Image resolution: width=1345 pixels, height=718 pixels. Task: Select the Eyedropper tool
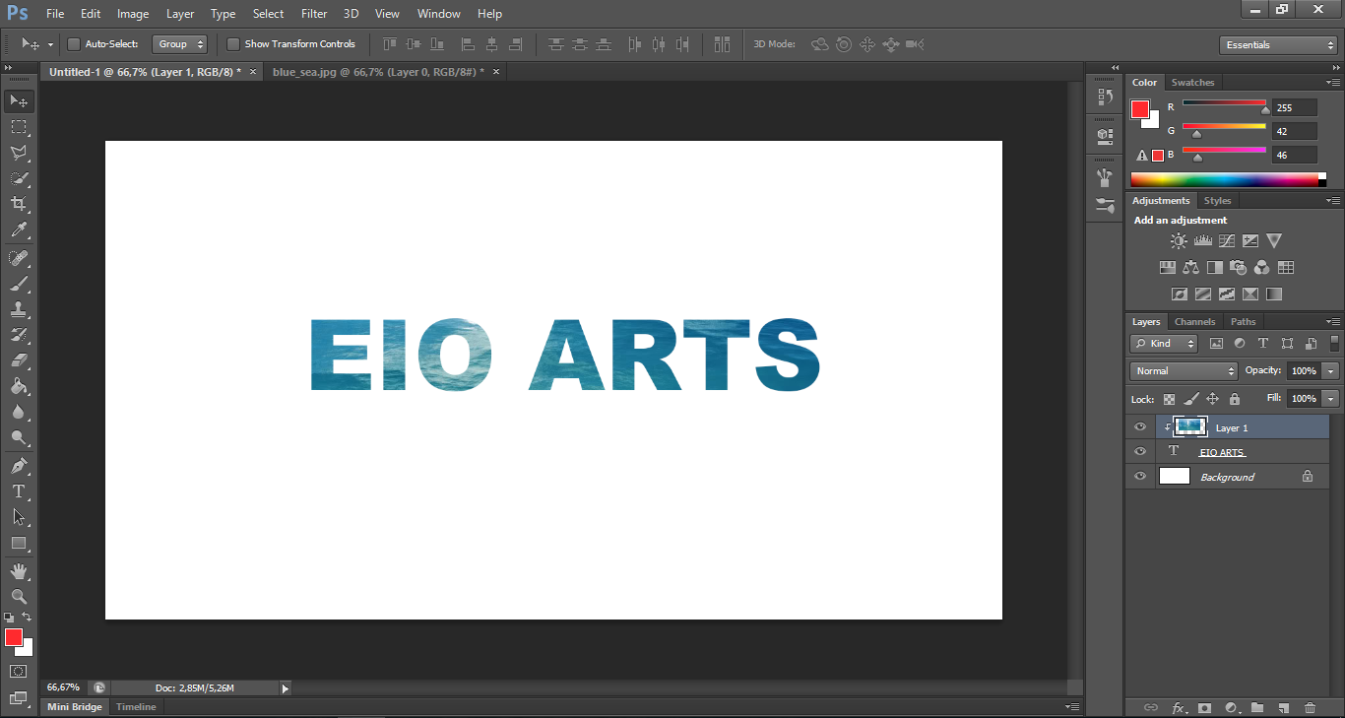pos(19,230)
